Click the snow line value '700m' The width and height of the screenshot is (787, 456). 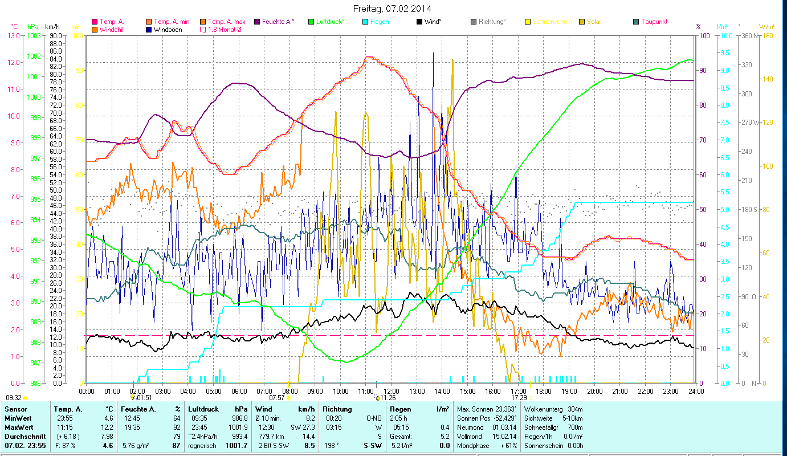coord(576,427)
